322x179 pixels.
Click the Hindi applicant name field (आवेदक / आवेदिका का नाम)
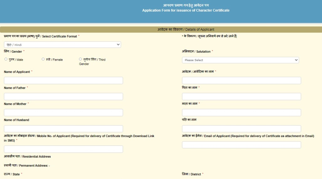[241, 80]
